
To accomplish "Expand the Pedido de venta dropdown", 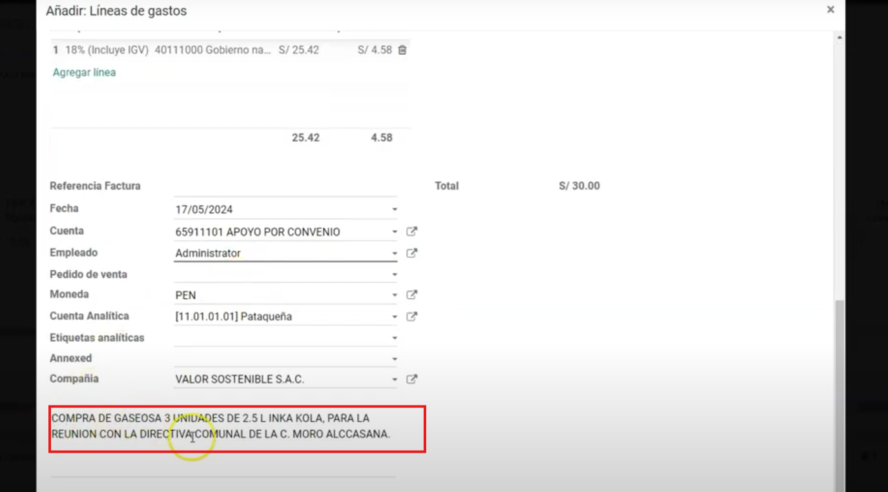I will click(x=395, y=274).
